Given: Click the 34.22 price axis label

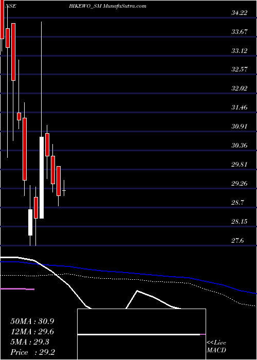Looking at the screenshot, I should point(239,13).
